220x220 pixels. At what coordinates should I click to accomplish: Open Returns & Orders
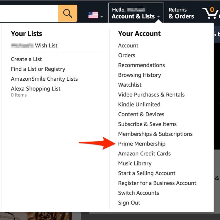coord(181,13)
